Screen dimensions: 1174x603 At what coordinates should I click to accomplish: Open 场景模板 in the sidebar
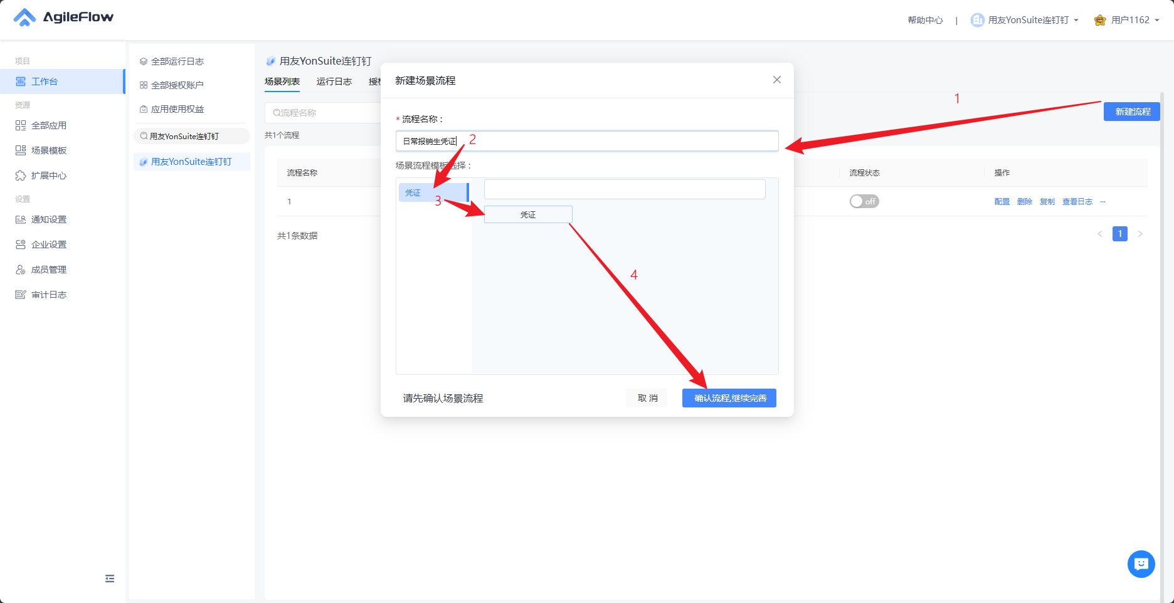point(49,150)
